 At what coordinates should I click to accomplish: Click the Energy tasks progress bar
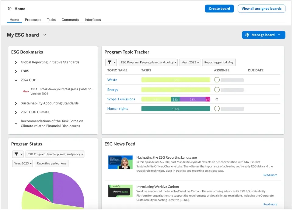tap(176, 90)
